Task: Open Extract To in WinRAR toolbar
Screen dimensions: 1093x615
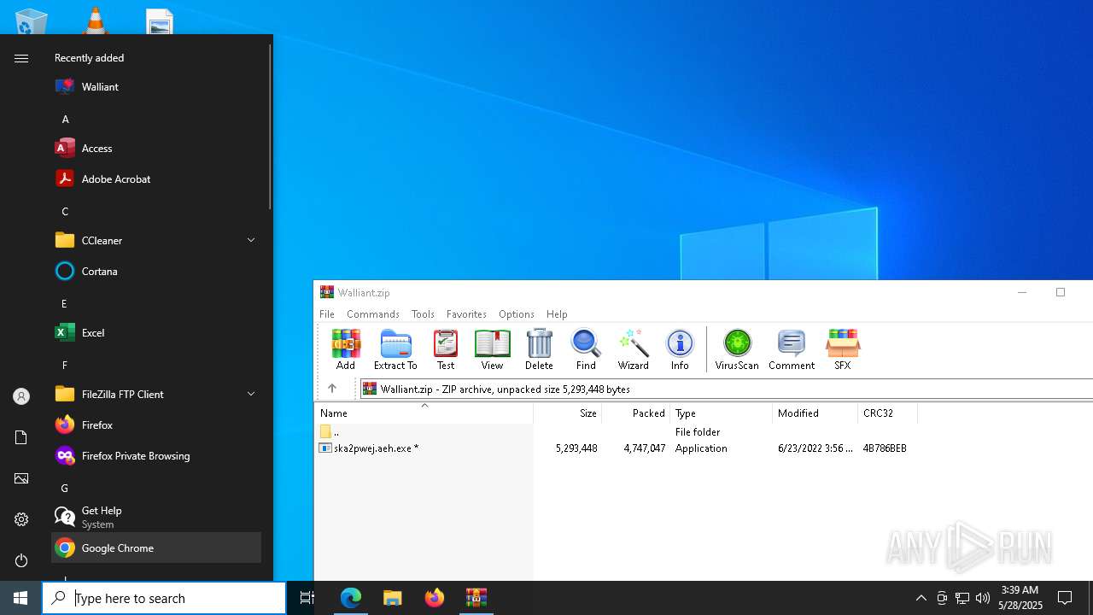Action: coord(395,349)
